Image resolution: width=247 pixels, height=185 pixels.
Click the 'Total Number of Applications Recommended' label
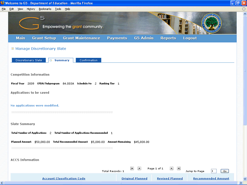coord(81,133)
